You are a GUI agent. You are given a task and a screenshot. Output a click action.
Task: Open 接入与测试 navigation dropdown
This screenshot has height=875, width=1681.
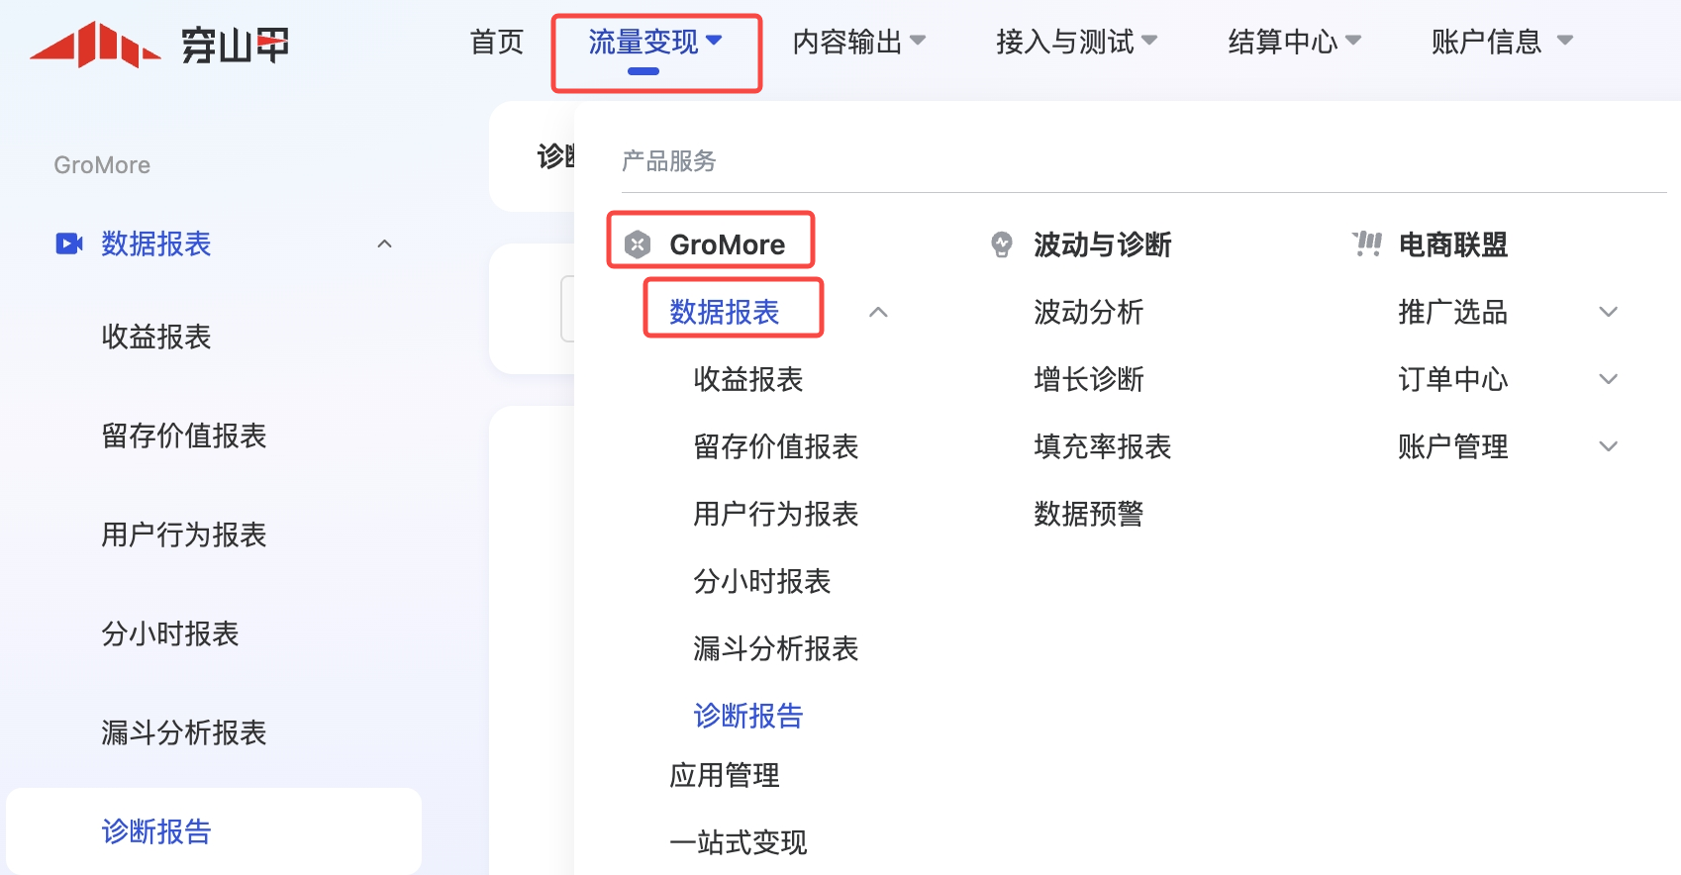pyautogui.click(x=1076, y=42)
